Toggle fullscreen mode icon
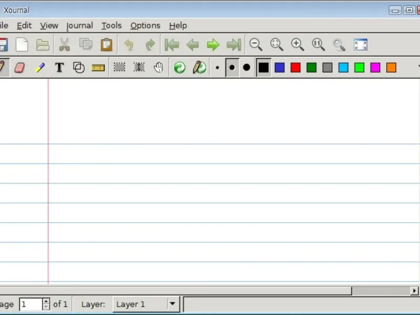The width and height of the screenshot is (420, 315). [x=361, y=45]
